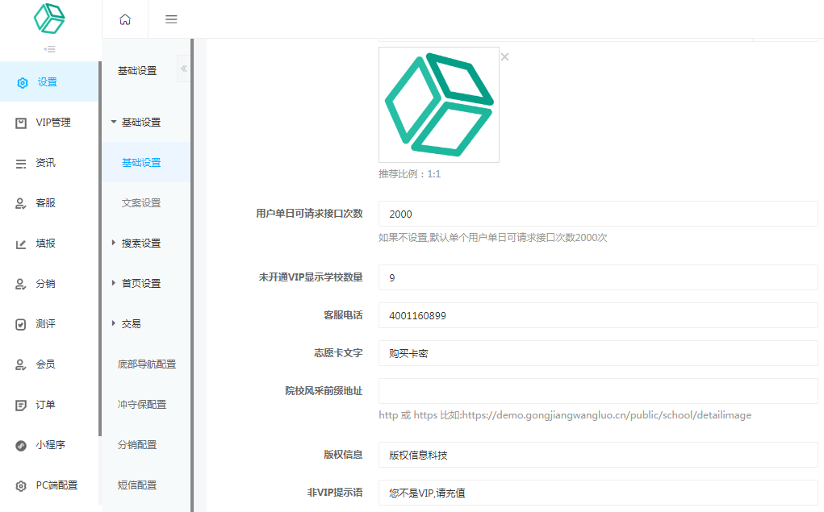The image size is (824, 512).
Task: Click the 设置 gear icon in sidebar
Action: click(x=22, y=83)
